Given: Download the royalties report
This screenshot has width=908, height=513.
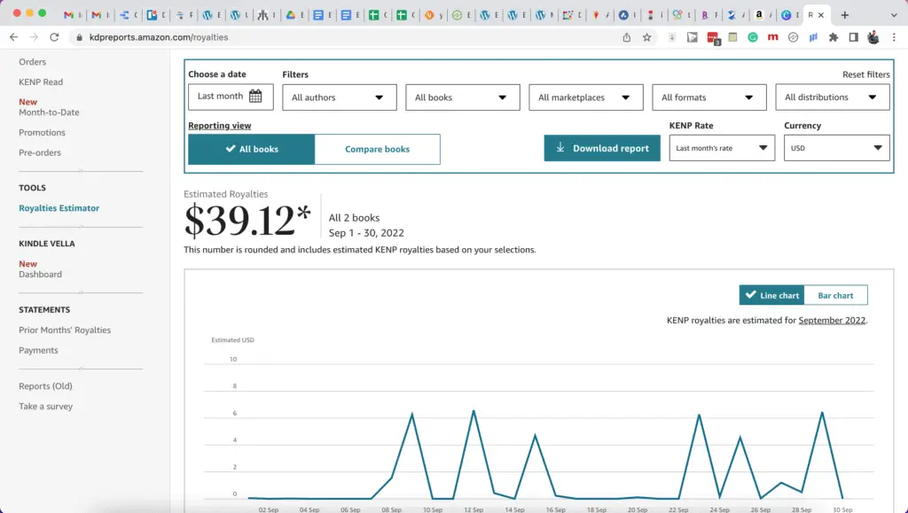Looking at the screenshot, I should point(602,148).
